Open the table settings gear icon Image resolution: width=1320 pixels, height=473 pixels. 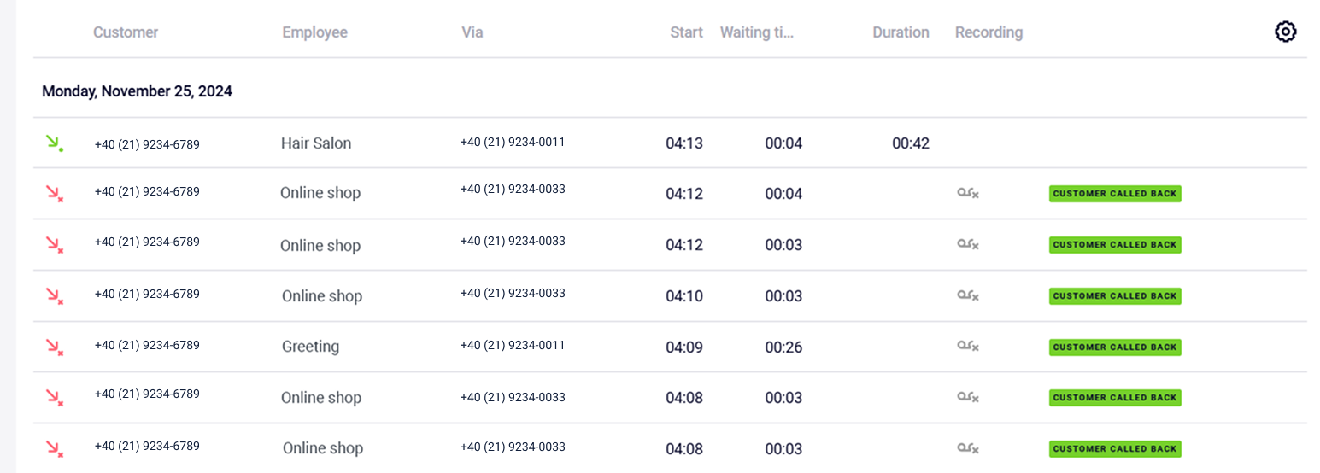point(1285,32)
